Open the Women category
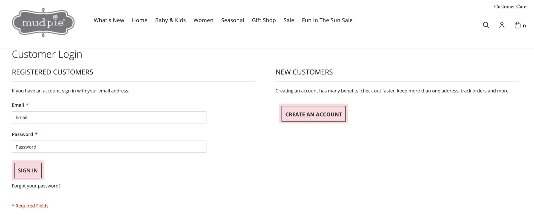This screenshot has height=219, width=534. (203, 20)
